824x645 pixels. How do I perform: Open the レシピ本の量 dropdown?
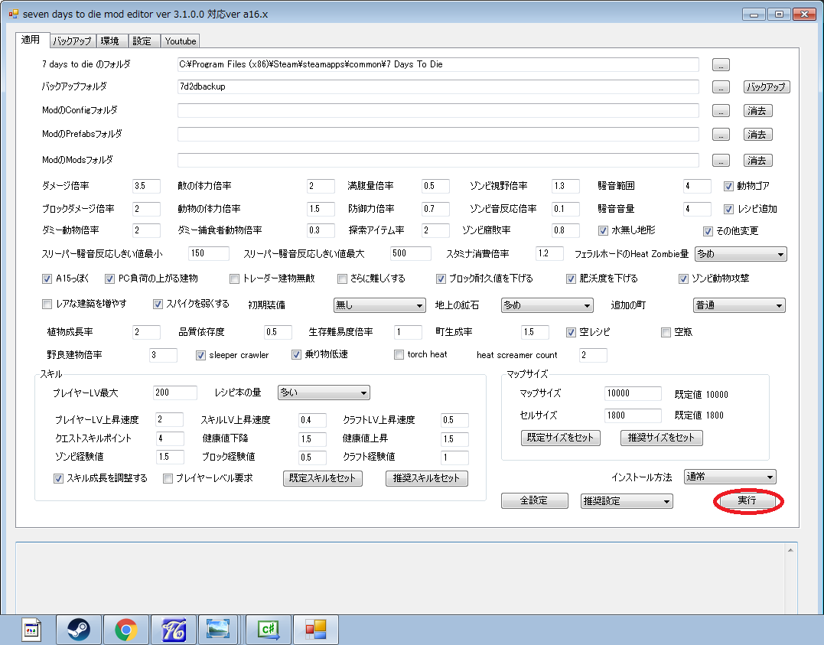click(324, 393)
